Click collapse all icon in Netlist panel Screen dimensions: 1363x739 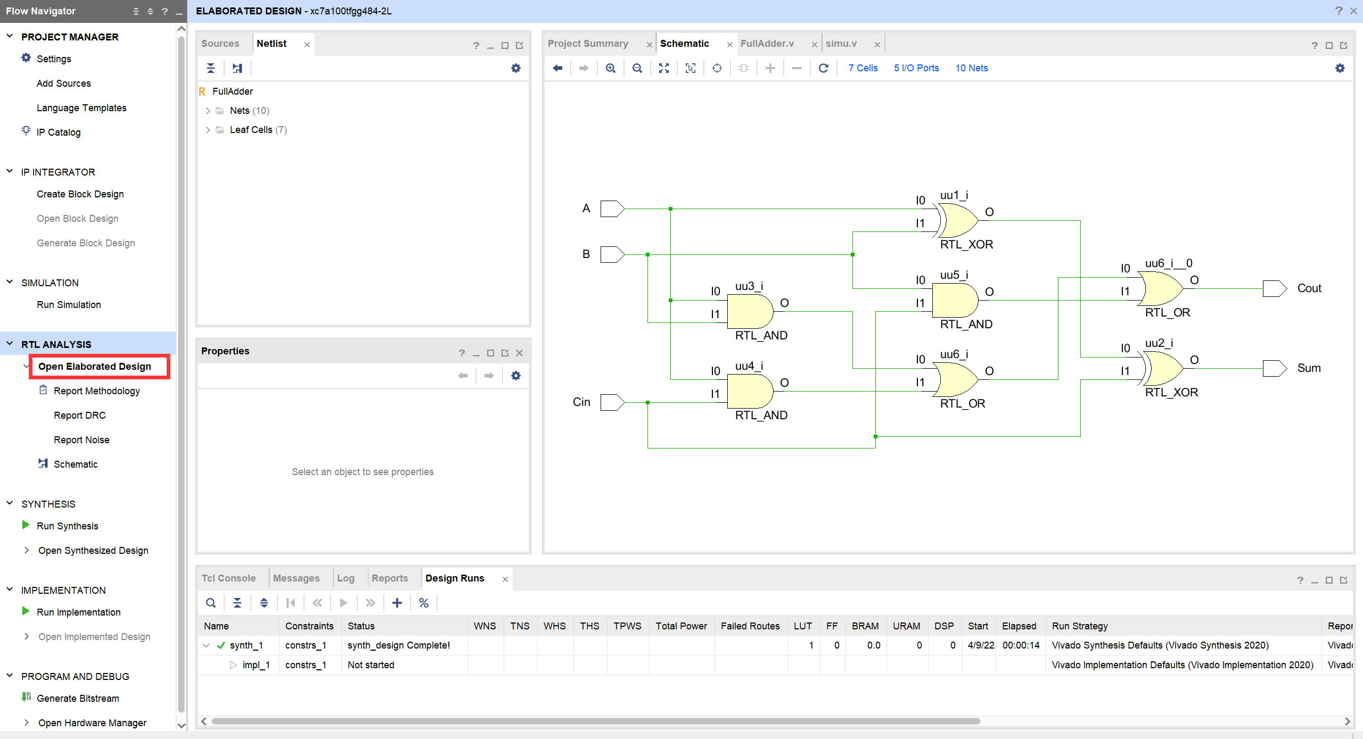tap(211, 68)
